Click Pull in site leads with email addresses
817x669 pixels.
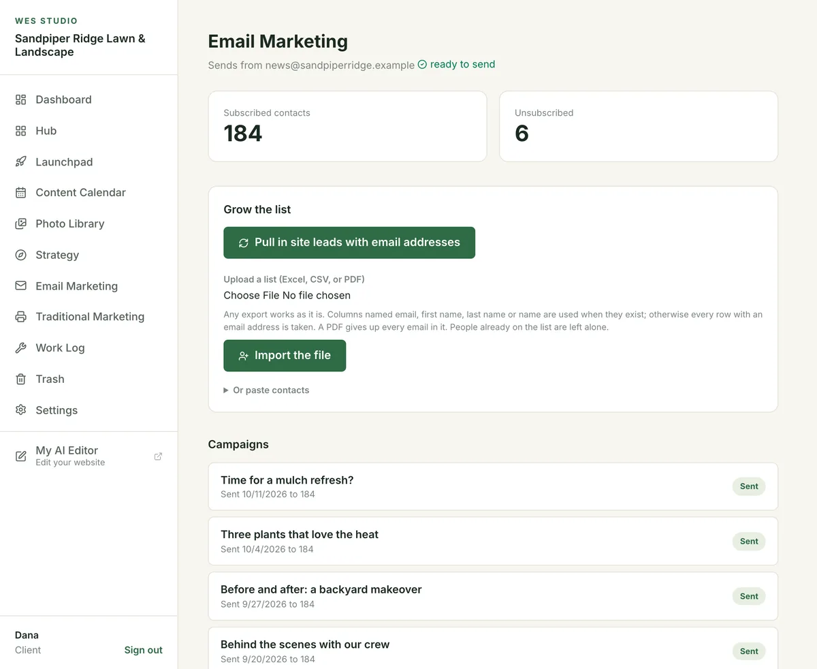tap(349, 243)
